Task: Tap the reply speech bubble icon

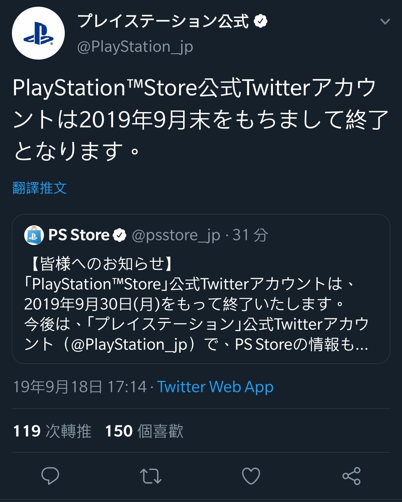Action: pos(50,476)
